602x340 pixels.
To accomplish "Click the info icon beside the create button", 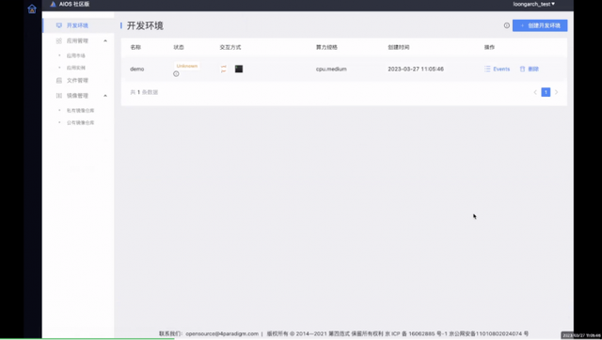I will (507, 25).
